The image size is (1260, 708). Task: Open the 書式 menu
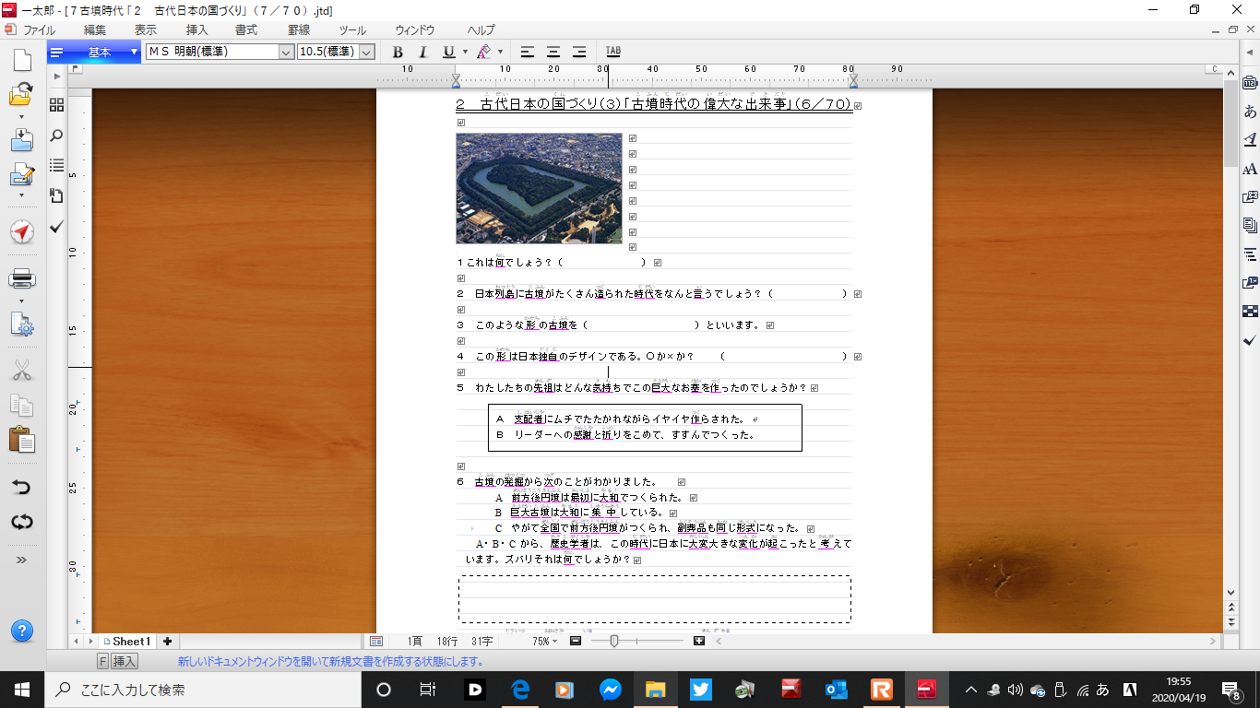247,29
